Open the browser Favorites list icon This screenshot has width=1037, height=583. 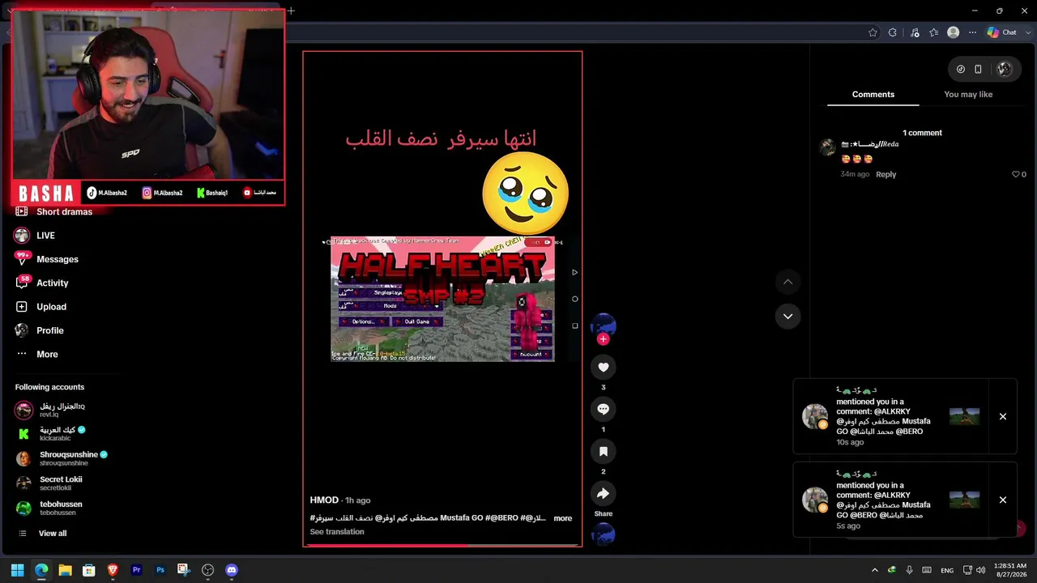pos(934,33)
